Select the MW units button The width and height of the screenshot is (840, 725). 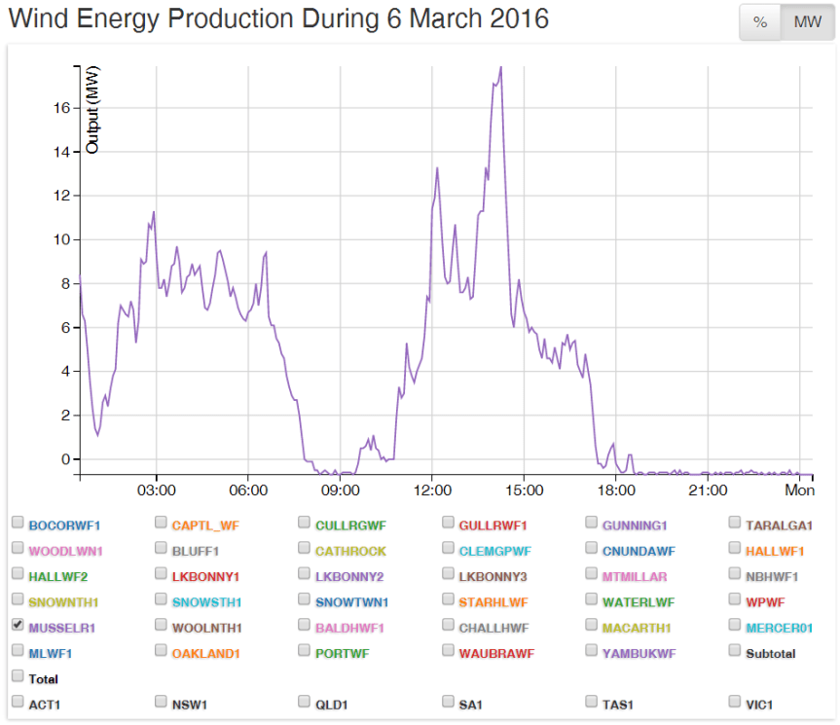807,22
